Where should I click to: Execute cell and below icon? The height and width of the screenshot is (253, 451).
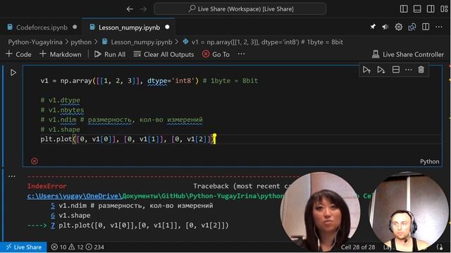(381, 70)
